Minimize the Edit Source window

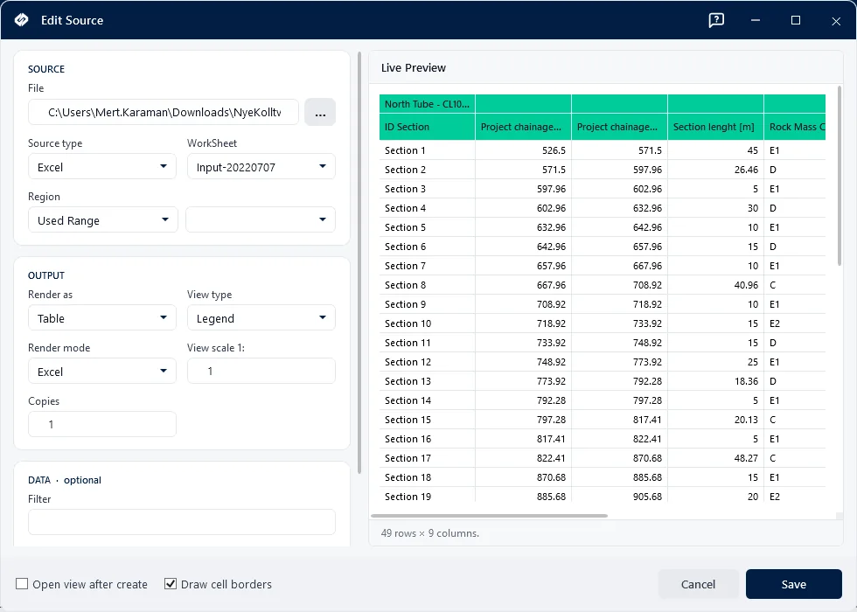756,20
